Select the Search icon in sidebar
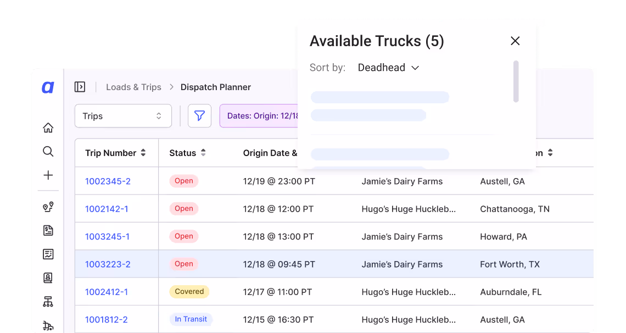The image size is (626, 333). 48,151
